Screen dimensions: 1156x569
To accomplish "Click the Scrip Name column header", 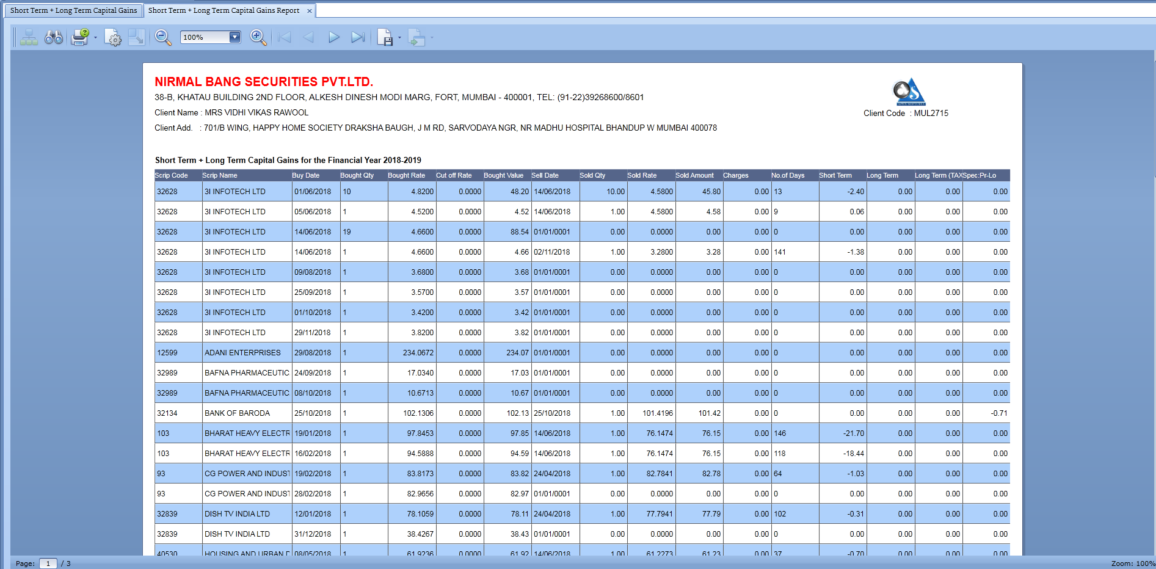I will (220, 175).
